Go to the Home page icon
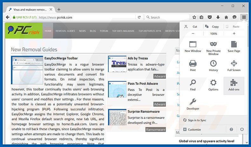The height and width of the screenshot is (147, 251). pyautogui.click(x=226, y=17)
